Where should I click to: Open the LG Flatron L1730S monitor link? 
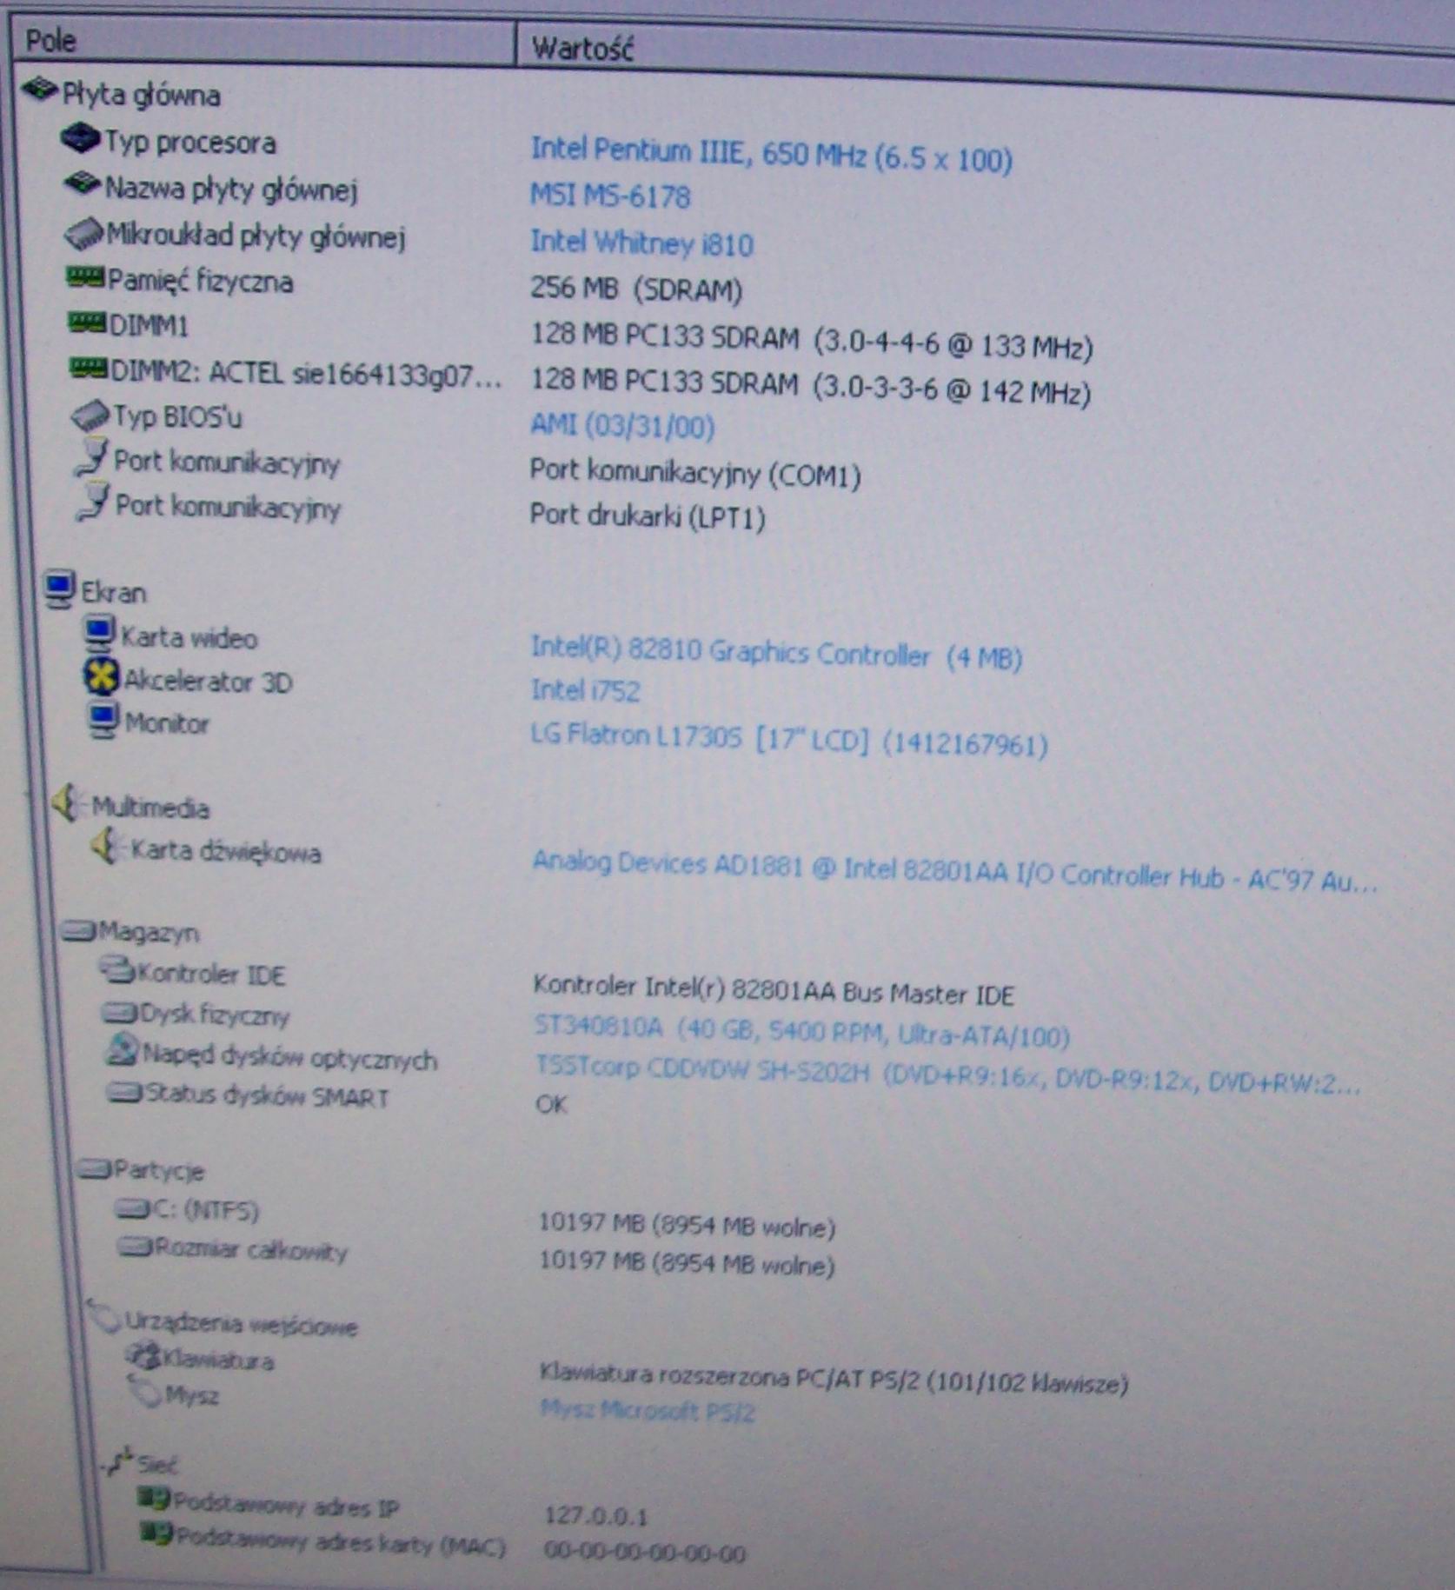click(x=790, y=740)
